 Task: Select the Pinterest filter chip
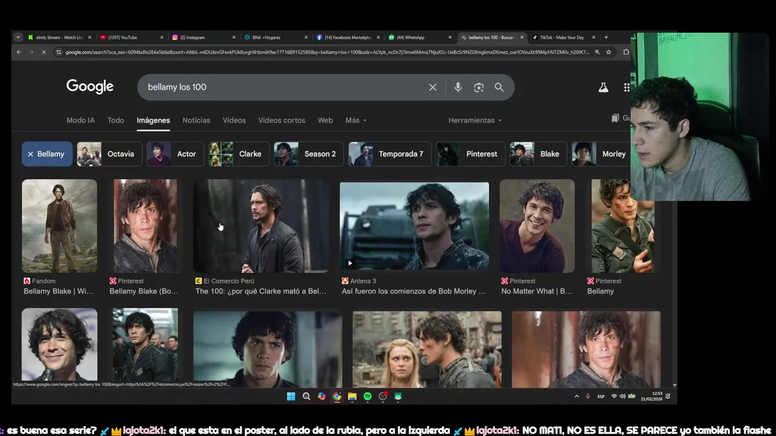point(470,154)
